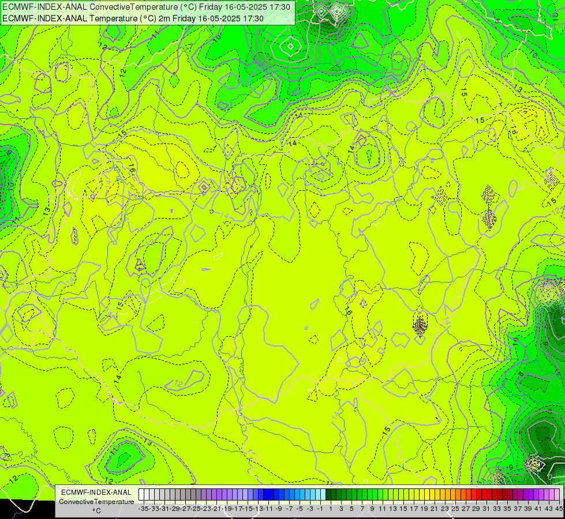This screenshot has height=519, width=565.
Task: Select the '5' value on the scale
Action: click(x=351, y=509)
